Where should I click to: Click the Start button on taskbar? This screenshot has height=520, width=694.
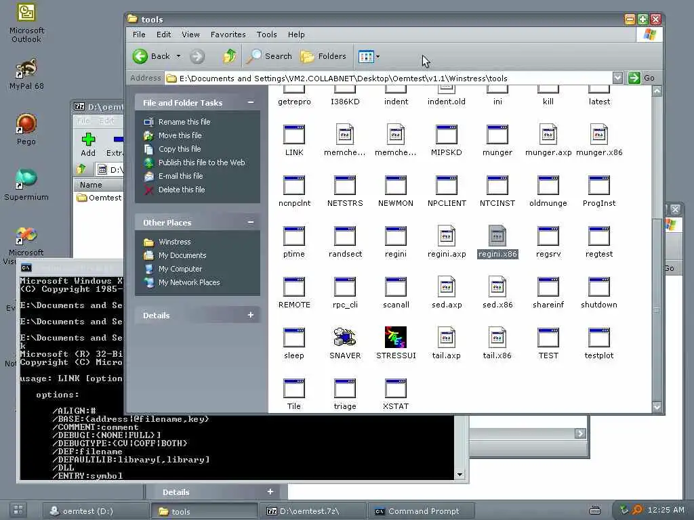coord(18,510)
